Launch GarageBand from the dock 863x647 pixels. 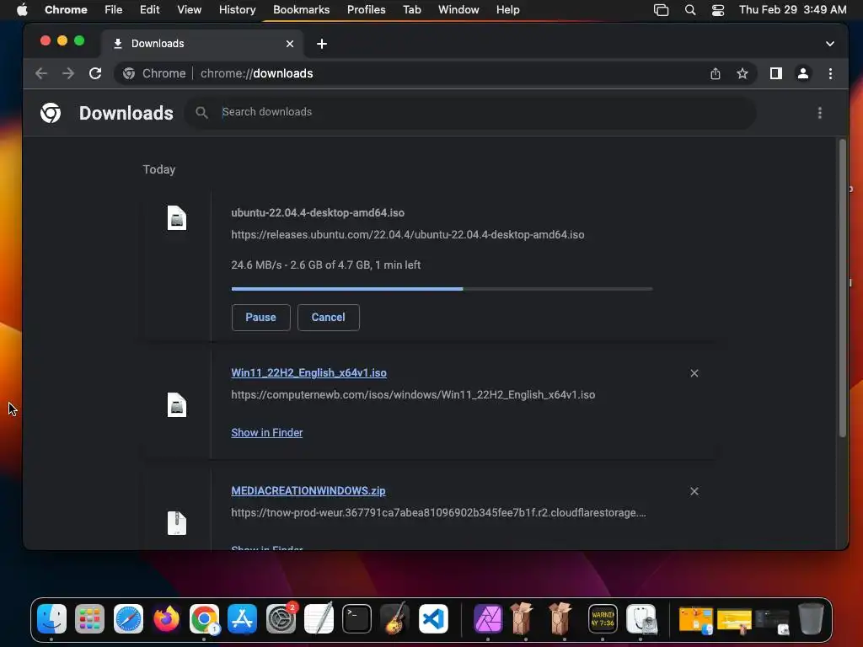pos(395,619)
